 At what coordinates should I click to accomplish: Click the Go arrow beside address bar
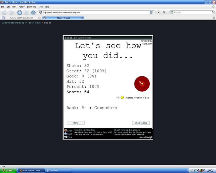pyautogui.click(x=158, y=12)
